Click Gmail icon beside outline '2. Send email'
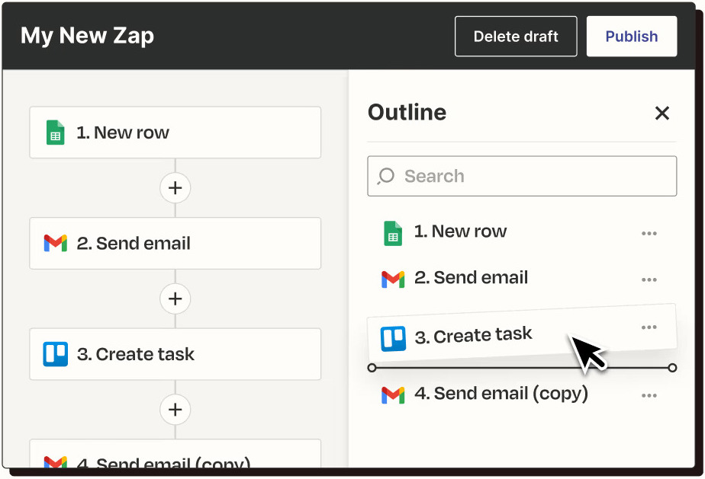Image resolution: width=705 pixels, height=479 pixels. (x=392, y=279)
